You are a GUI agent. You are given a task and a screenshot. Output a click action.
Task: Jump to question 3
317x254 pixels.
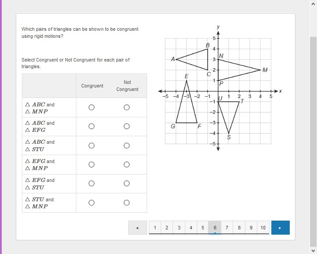coord(179,228)
